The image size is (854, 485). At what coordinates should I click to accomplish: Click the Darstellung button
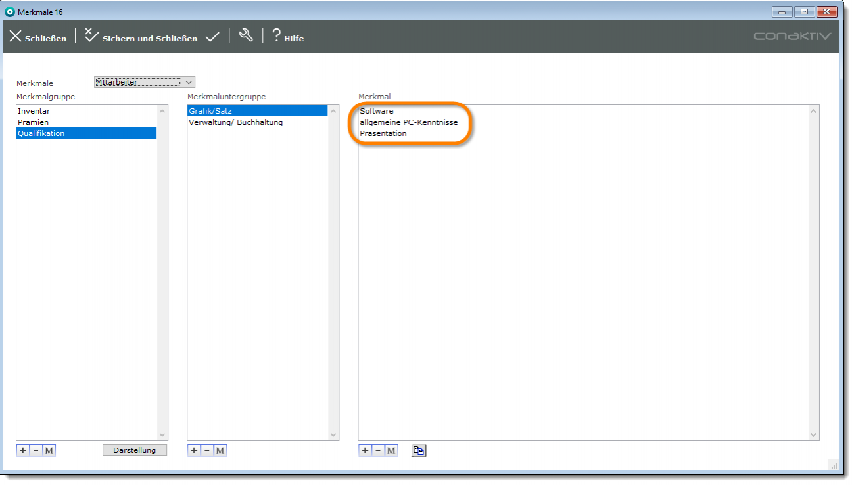pyautogui.click(x=135, y=450)
